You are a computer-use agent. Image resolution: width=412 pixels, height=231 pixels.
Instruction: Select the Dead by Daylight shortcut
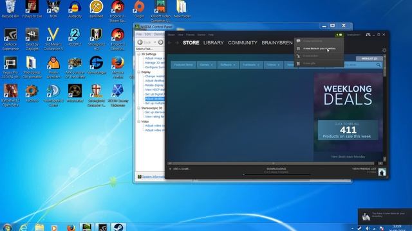32,38
